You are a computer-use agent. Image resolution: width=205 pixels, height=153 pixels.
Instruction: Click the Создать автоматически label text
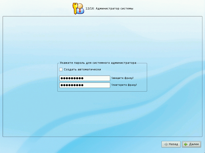82,69
